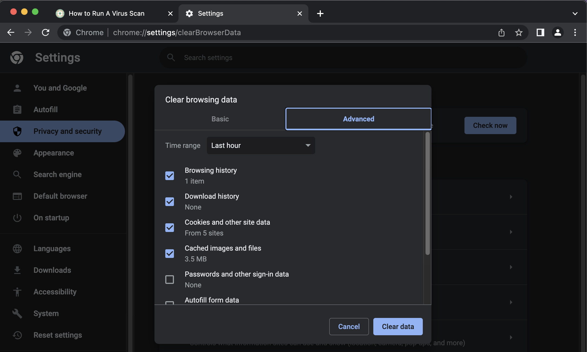This screenshot has height=352, width=587.
Task: Click the Autofill sidebar icon
Action: [17, 109]
